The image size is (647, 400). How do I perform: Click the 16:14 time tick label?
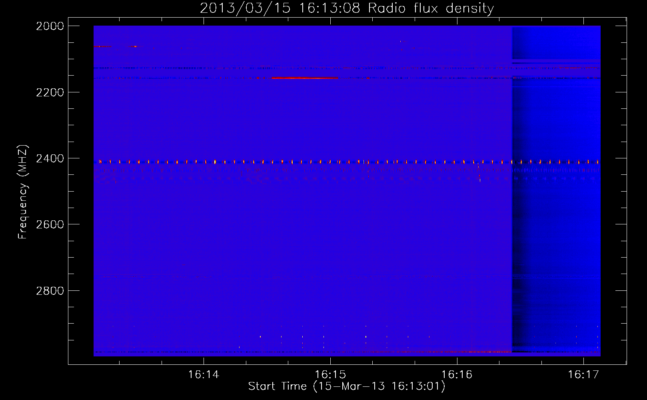204,374
